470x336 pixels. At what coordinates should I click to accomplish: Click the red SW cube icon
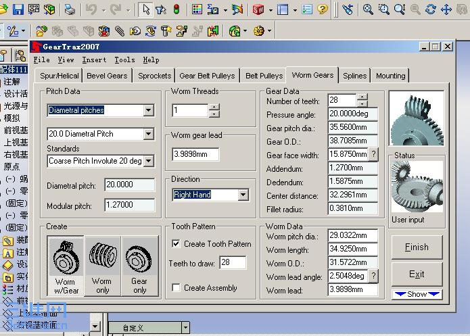coord(258,9)
